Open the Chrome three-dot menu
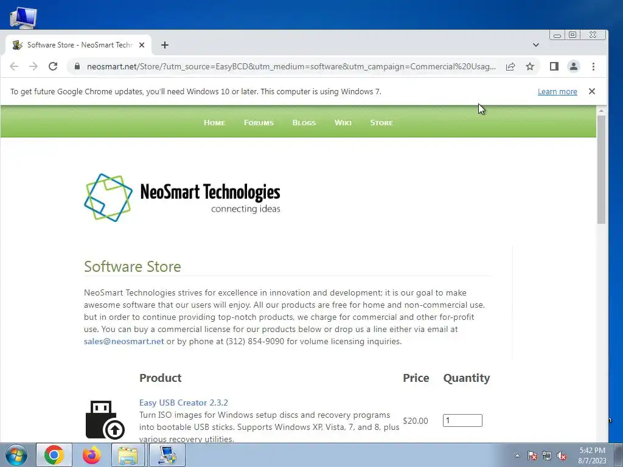The image size is (623, 467). [x=593, y=66]
